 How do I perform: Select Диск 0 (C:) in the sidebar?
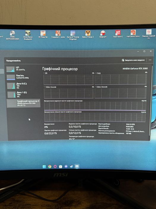[x=23, y=85]
